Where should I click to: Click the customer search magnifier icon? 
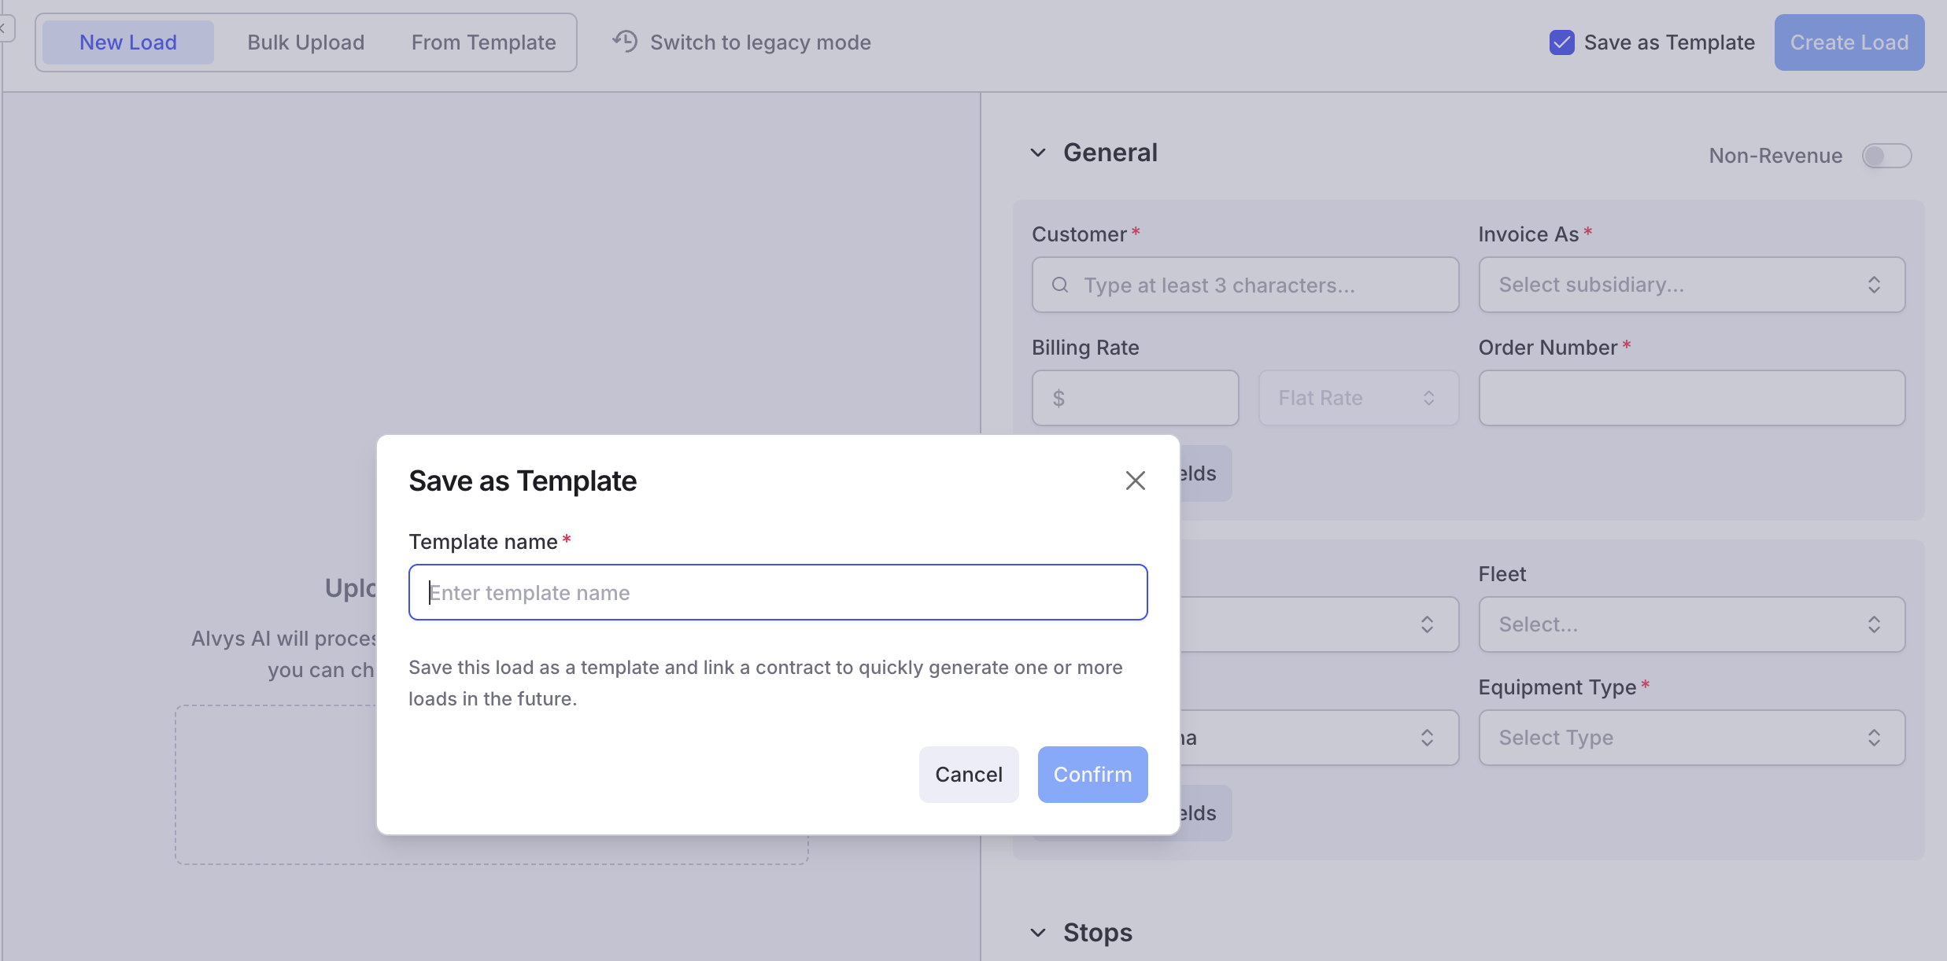coord(1060,285)
